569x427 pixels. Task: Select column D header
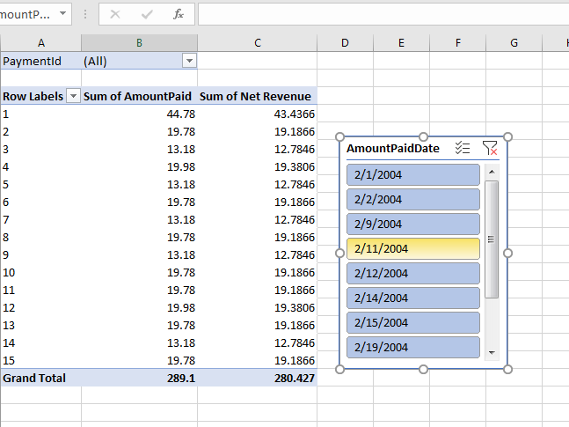345,43
